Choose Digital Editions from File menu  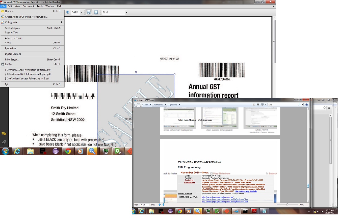[32, 54]
